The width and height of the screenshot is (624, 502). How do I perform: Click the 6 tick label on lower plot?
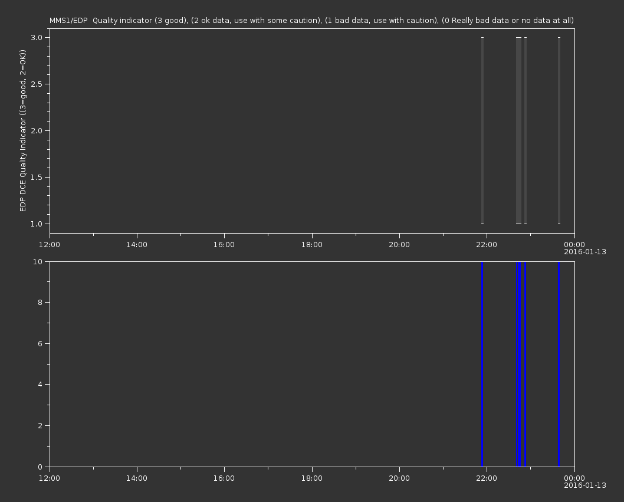pos(40,343)
